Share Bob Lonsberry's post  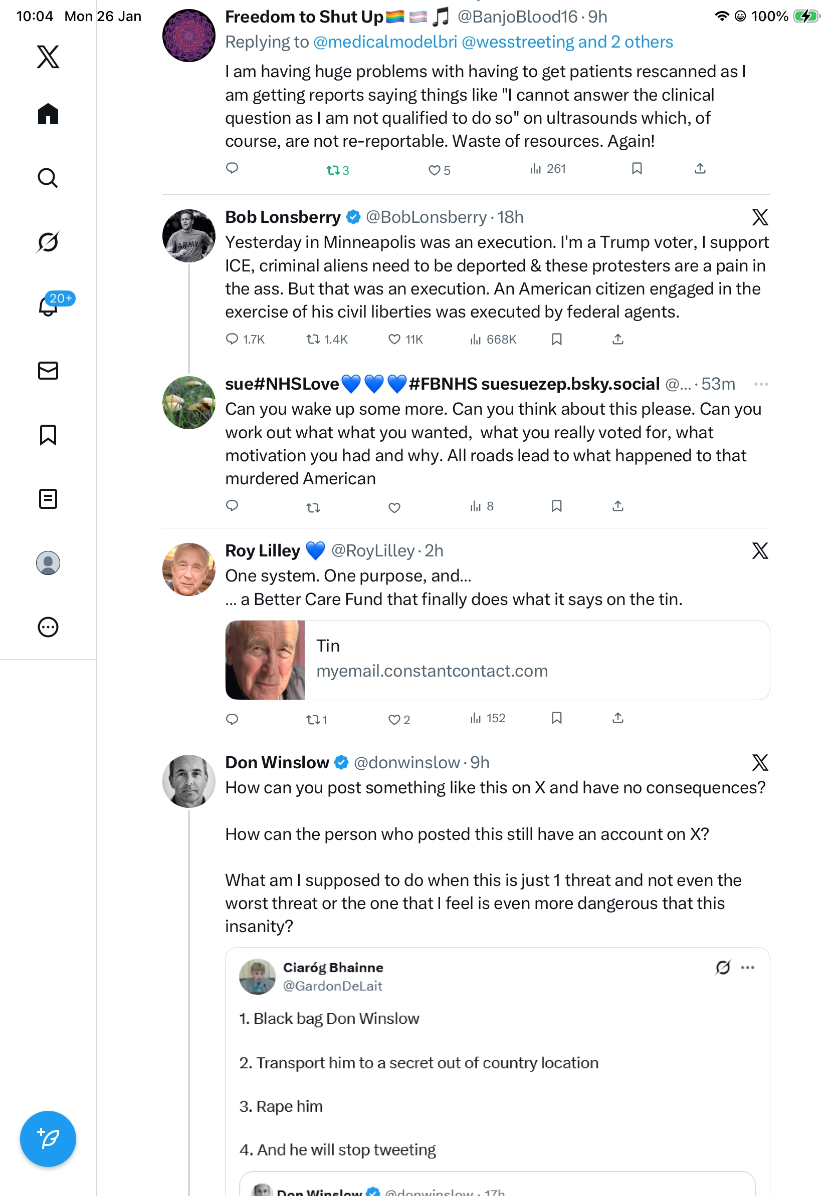pyautogui.click(x=617, y=340)
